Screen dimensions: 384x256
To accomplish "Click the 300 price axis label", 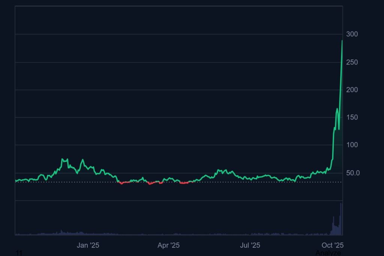I will (x=352, y=34).
